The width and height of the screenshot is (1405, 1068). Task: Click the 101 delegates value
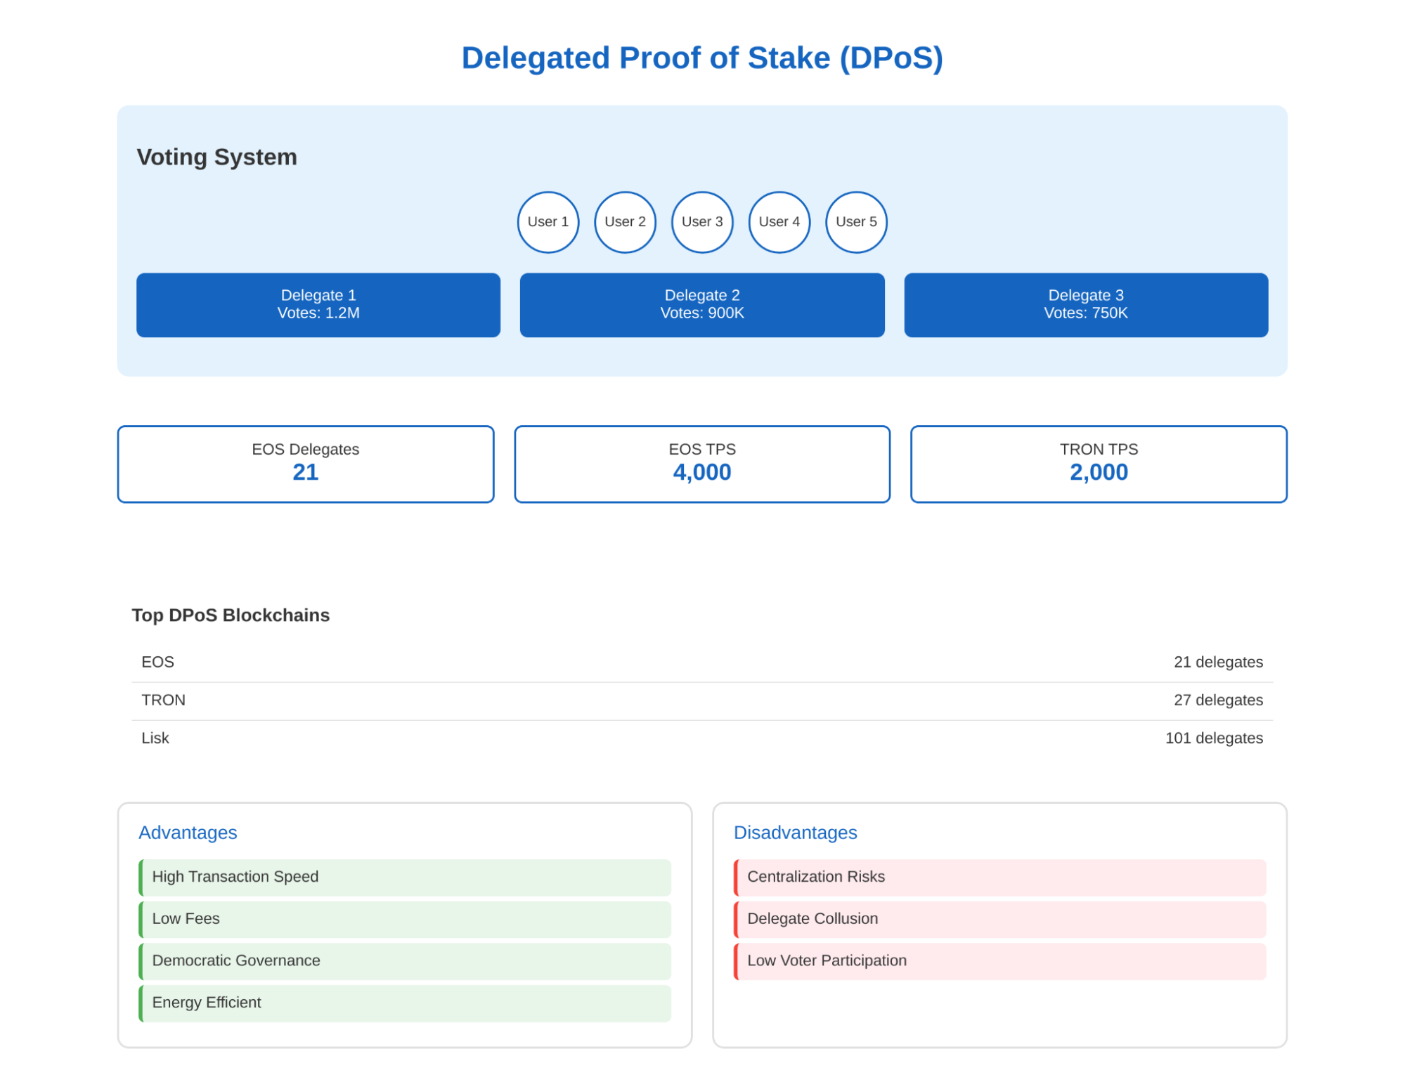(x=1214, y=738)
